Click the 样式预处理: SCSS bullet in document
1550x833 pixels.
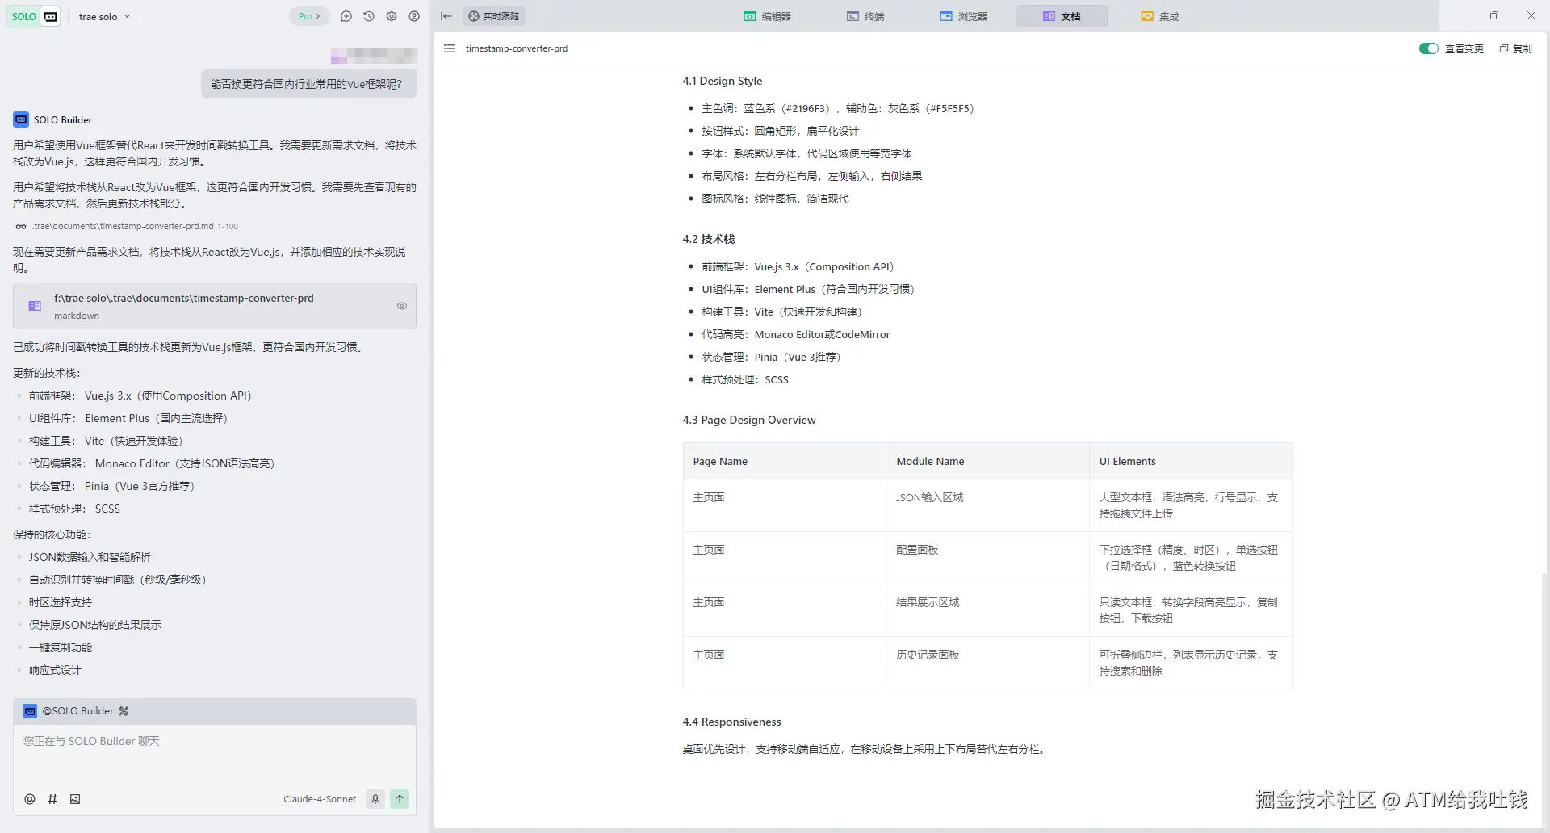pos(745,379)
